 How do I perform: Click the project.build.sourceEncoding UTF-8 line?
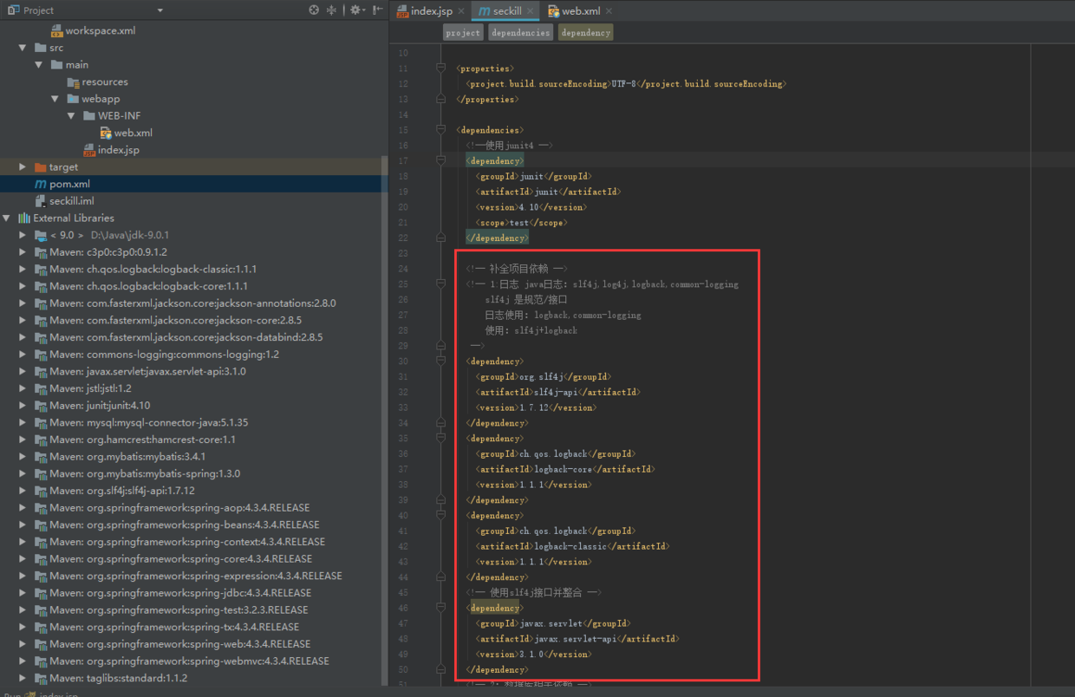tap(626, 84)
